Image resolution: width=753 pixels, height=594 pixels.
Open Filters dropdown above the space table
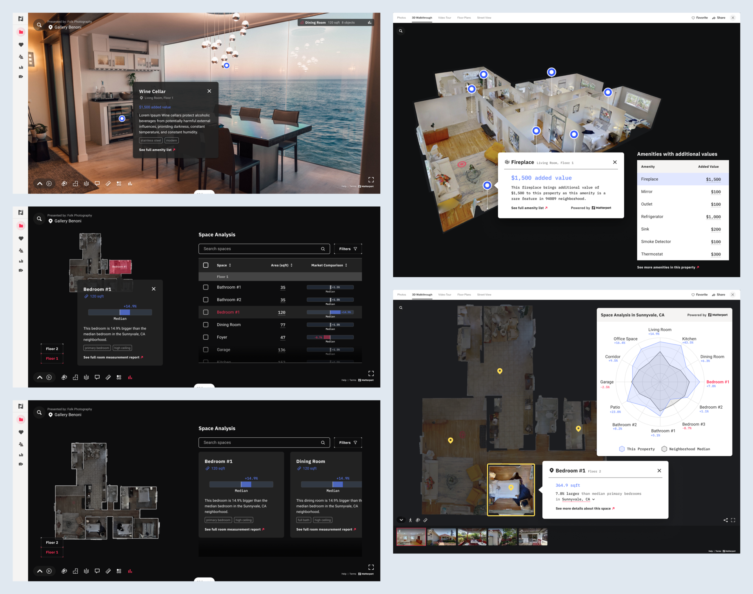[348, 249]
